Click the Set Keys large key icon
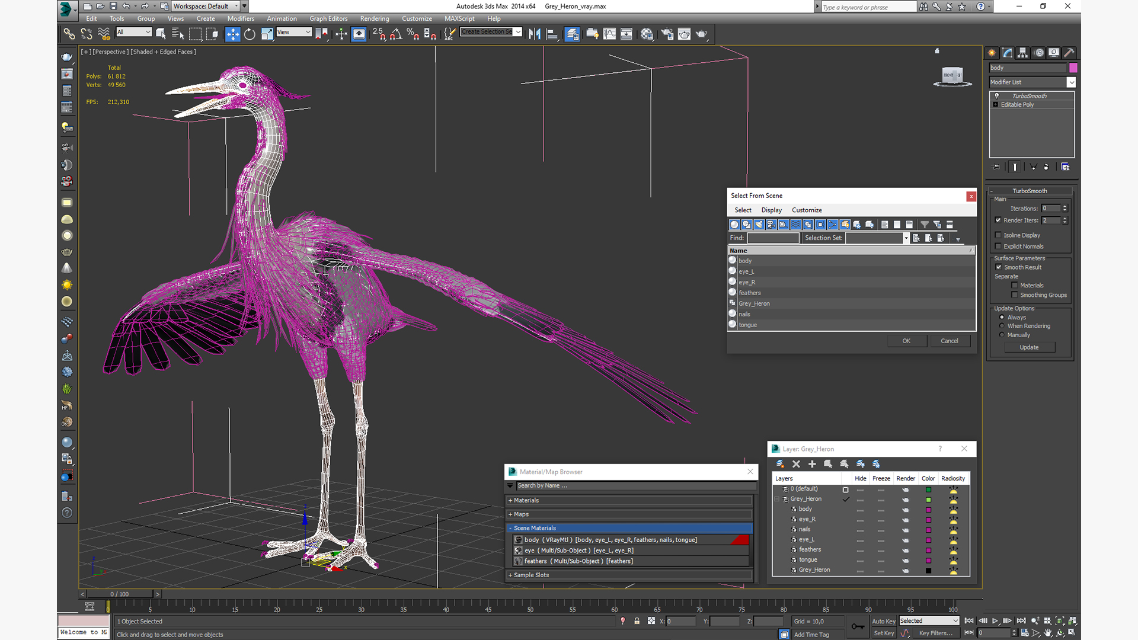 (857, 626)
